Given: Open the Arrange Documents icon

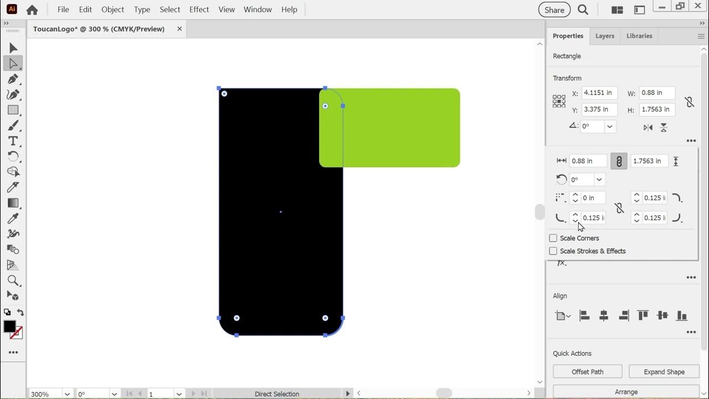Looking at the screenshot, I should coord(617,9).
